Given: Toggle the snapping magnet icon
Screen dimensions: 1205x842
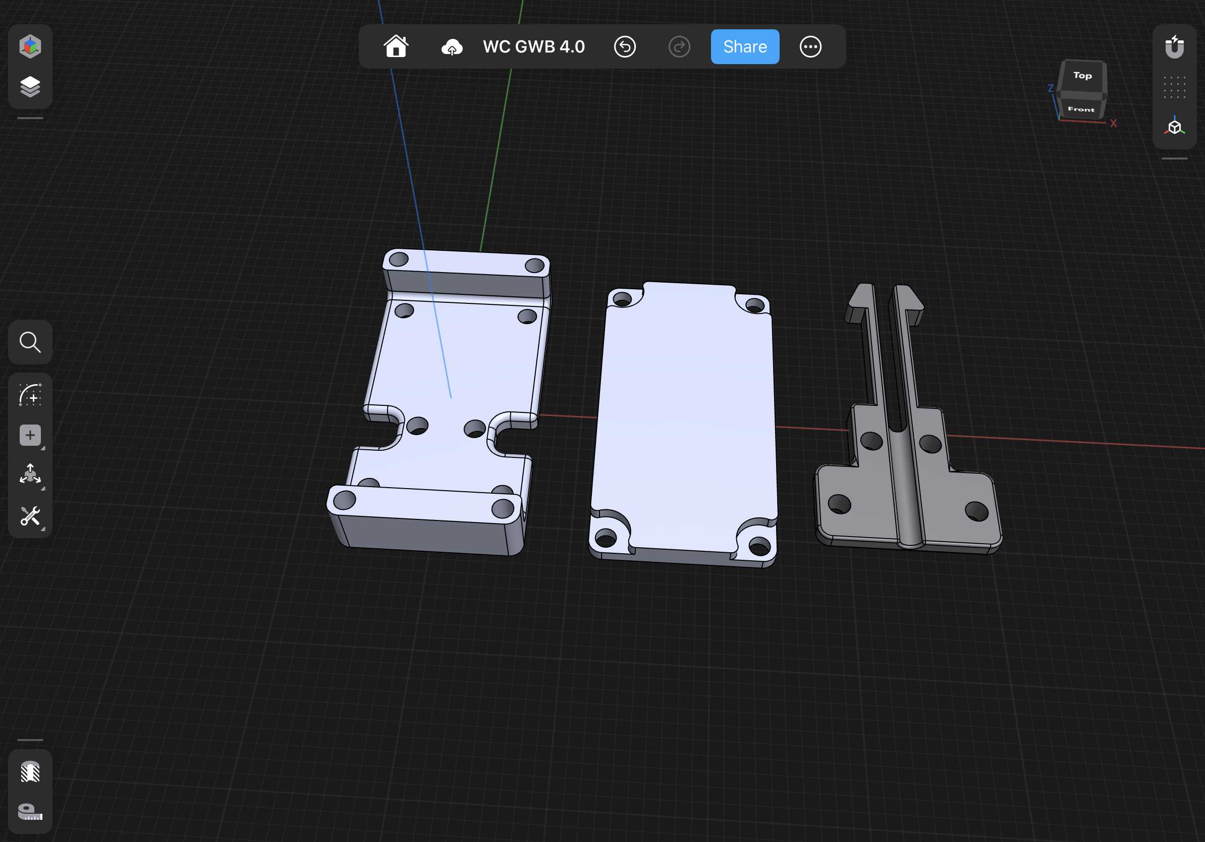Looking at the screenshot, I should (x=1174, y=47).
